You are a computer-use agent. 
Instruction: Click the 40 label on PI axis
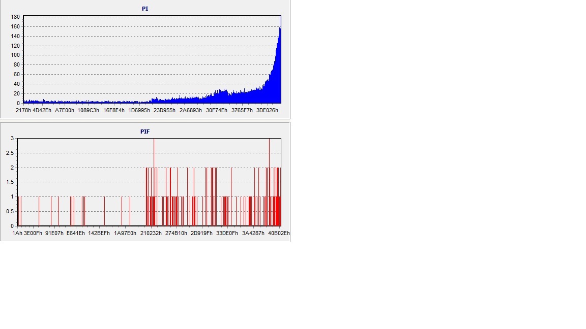(x=17, y=84)
